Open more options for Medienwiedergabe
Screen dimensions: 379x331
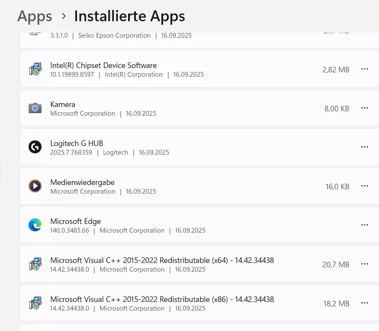pos(364,186)
